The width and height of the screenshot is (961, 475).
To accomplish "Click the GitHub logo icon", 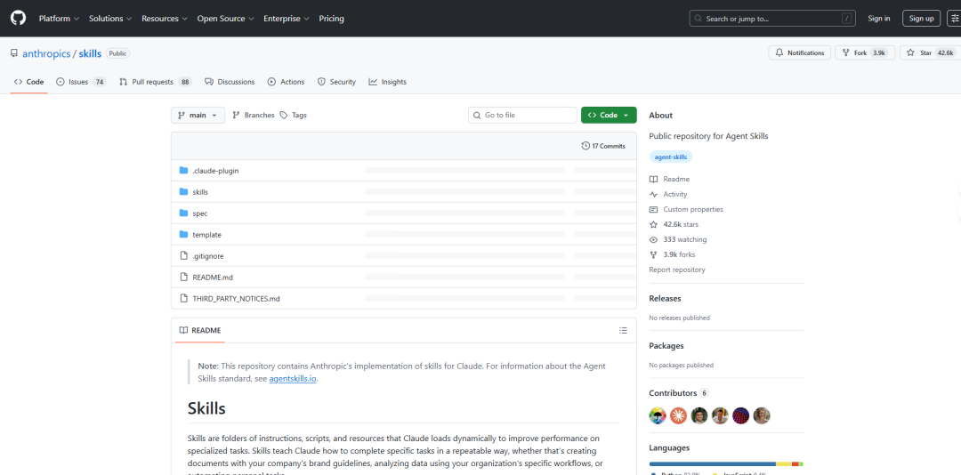I will click(18, 19).
